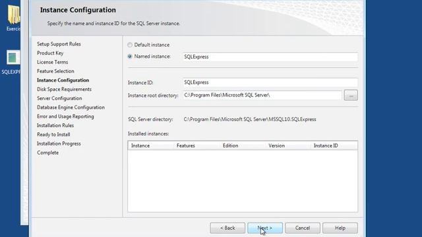The height and width of the screenshot is (237, 422).
Task: Go to Database Engine Configuration step
Action: 71,107
